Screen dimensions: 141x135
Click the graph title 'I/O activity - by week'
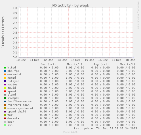70,5
